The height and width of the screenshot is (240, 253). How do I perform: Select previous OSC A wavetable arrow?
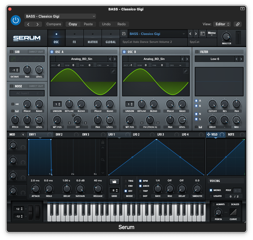(x=110, y=59)
